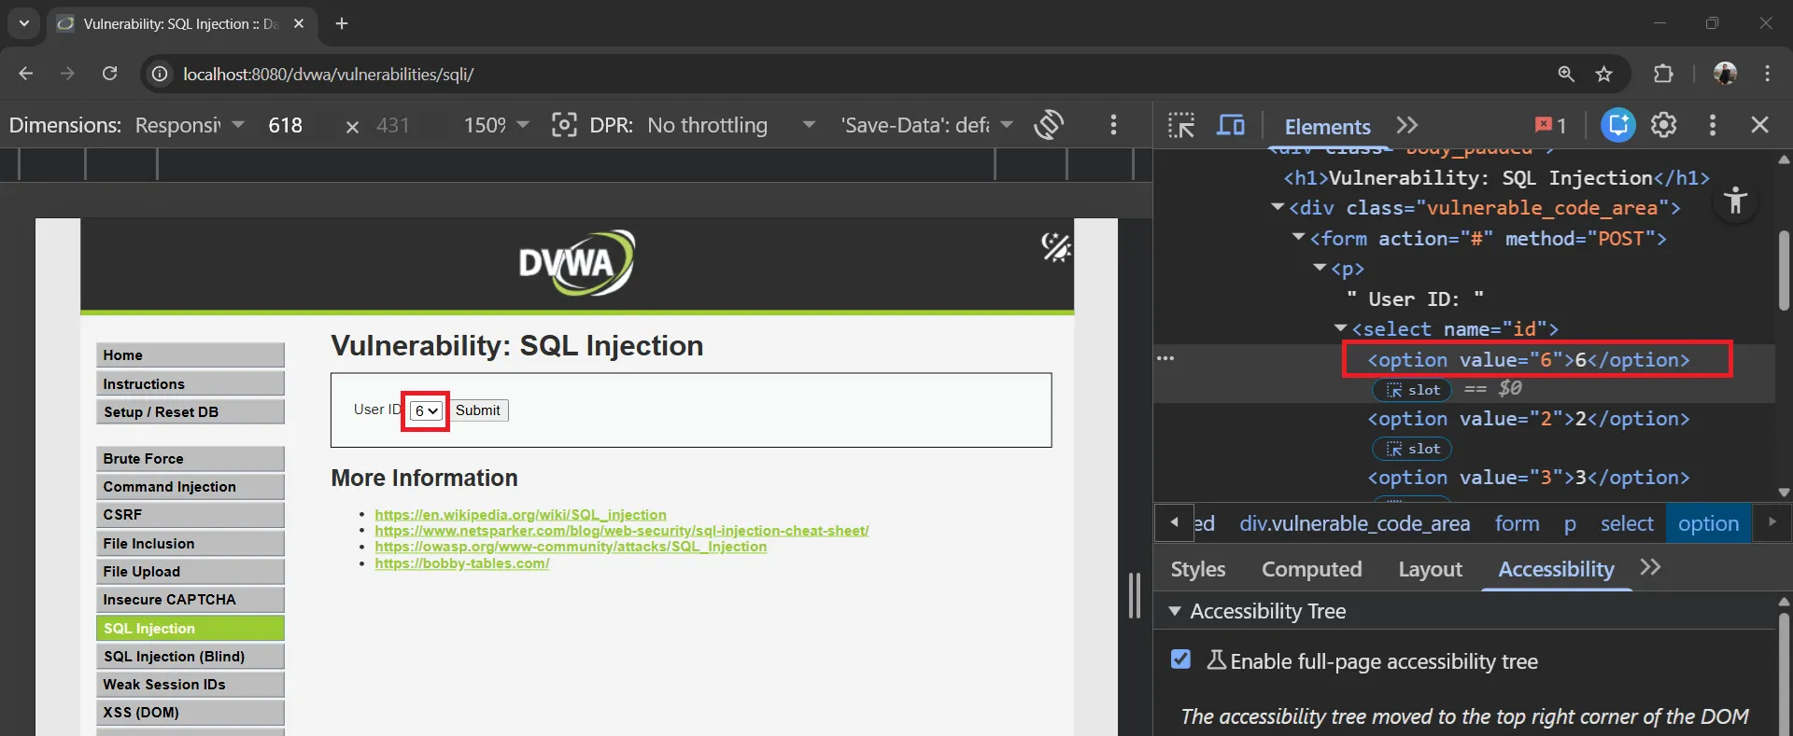The width and height of the screenshot is (1793, 736).
Task: Go to Command Injection page
Action: point(190,487)
